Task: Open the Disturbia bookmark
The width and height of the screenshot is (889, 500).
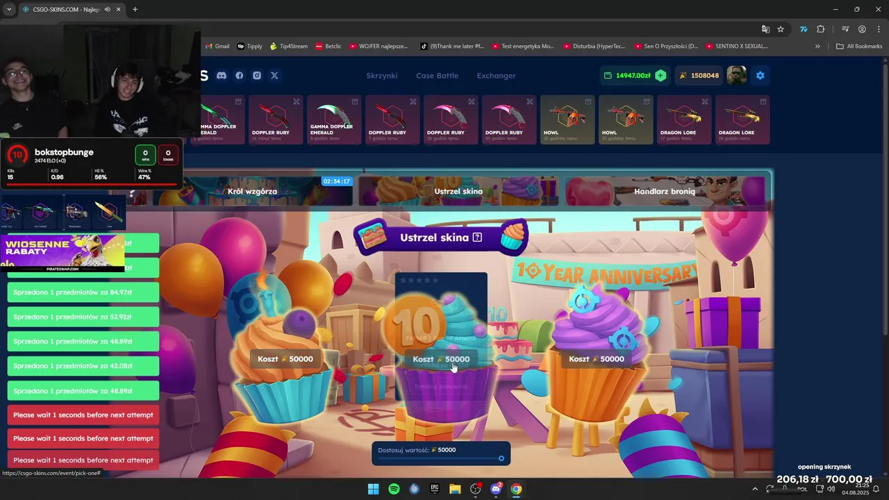Action: (x=596, y=47)
